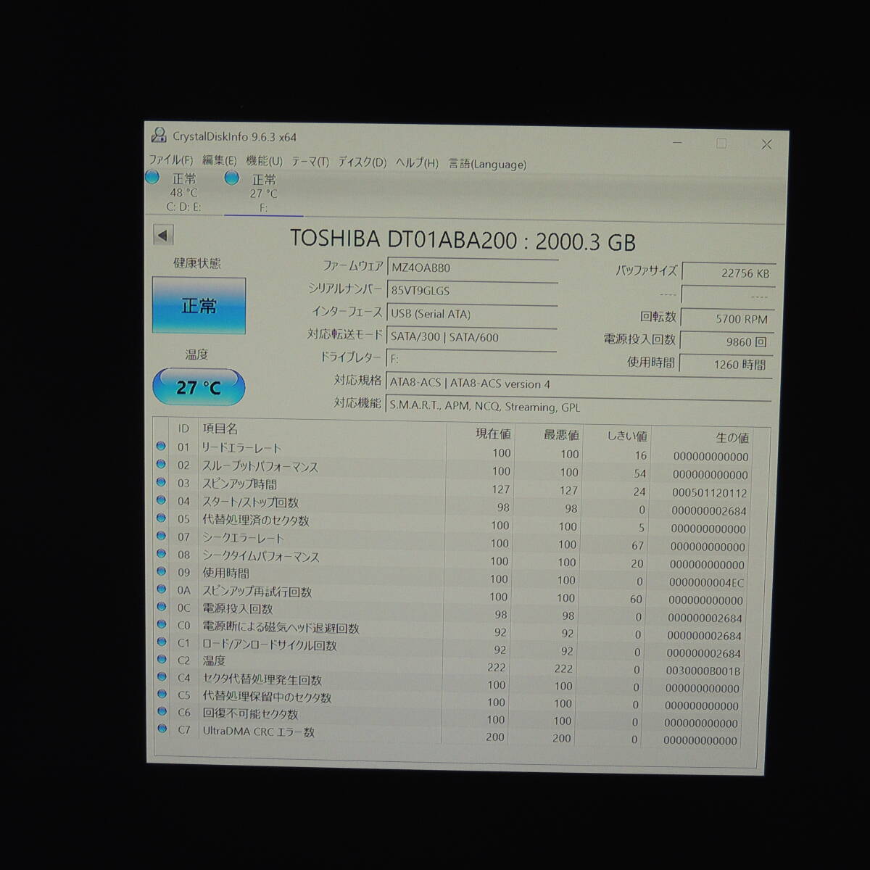Click the features field S.M.A.R.T., APM, NCQ
Viewport: 870px width, 870px height.
pyautogui.click(x=579, y=407)
